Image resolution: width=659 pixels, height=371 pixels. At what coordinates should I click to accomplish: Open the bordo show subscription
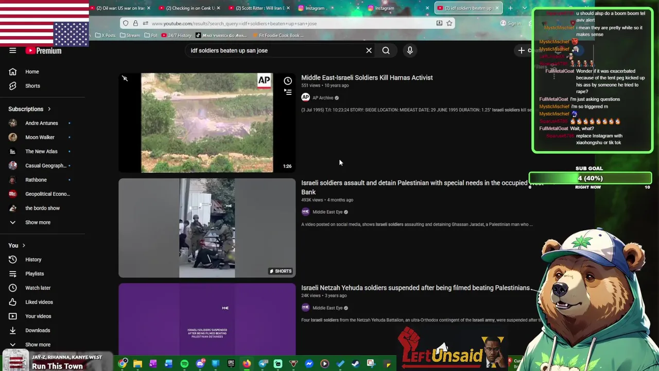[x=42, y=208]
